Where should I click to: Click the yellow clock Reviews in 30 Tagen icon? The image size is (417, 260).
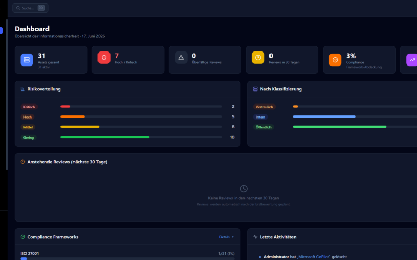pyautogui.click(x=258, y=58)
